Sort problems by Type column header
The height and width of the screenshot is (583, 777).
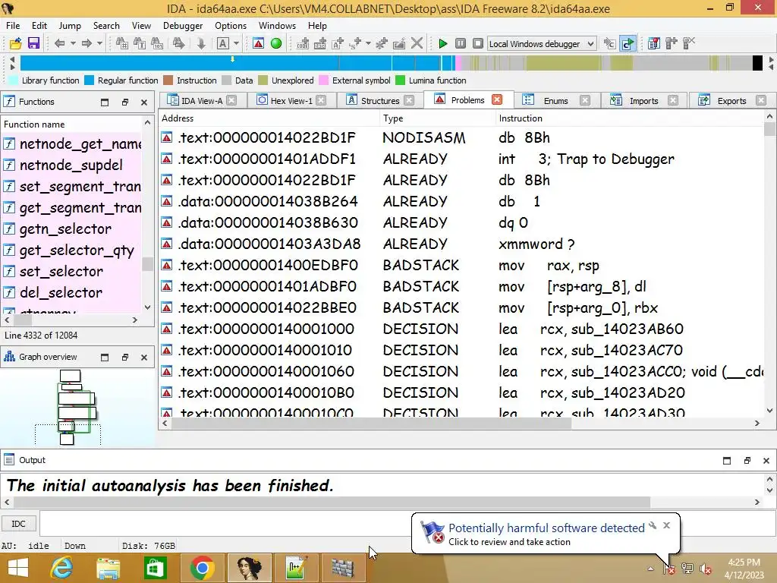pos(437,118)
